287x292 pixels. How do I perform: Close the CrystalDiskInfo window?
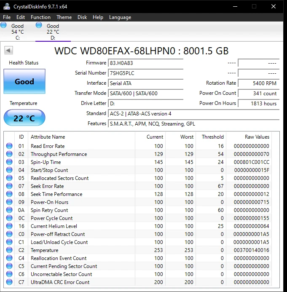274,6
